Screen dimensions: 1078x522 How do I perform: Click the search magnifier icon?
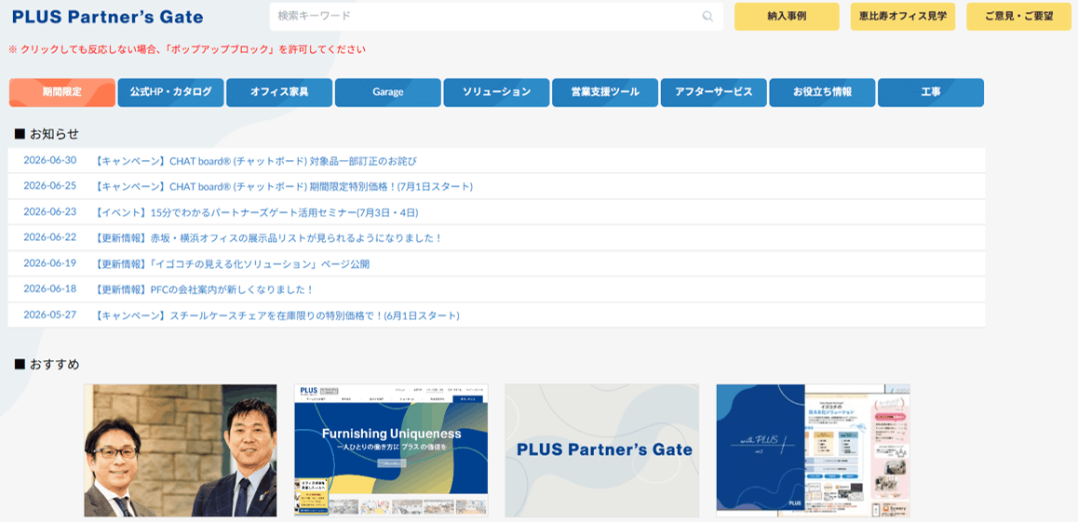707,17
